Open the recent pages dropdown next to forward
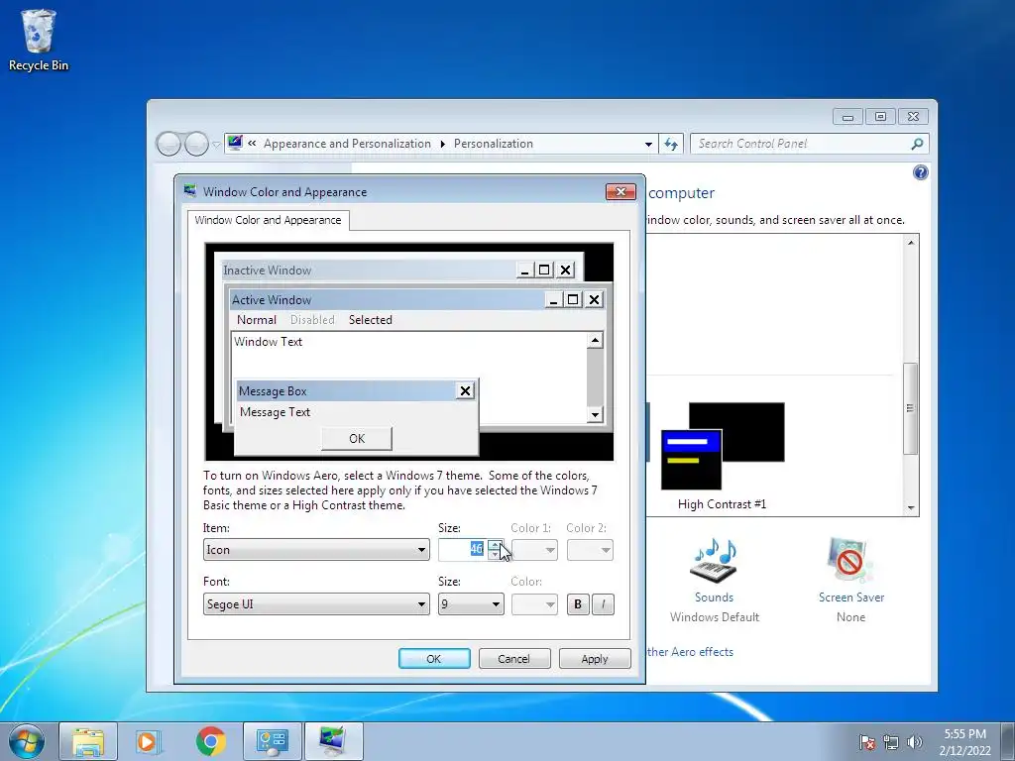Image resolution: width=1015 pixels, height=761 pixels. (216, 145)
